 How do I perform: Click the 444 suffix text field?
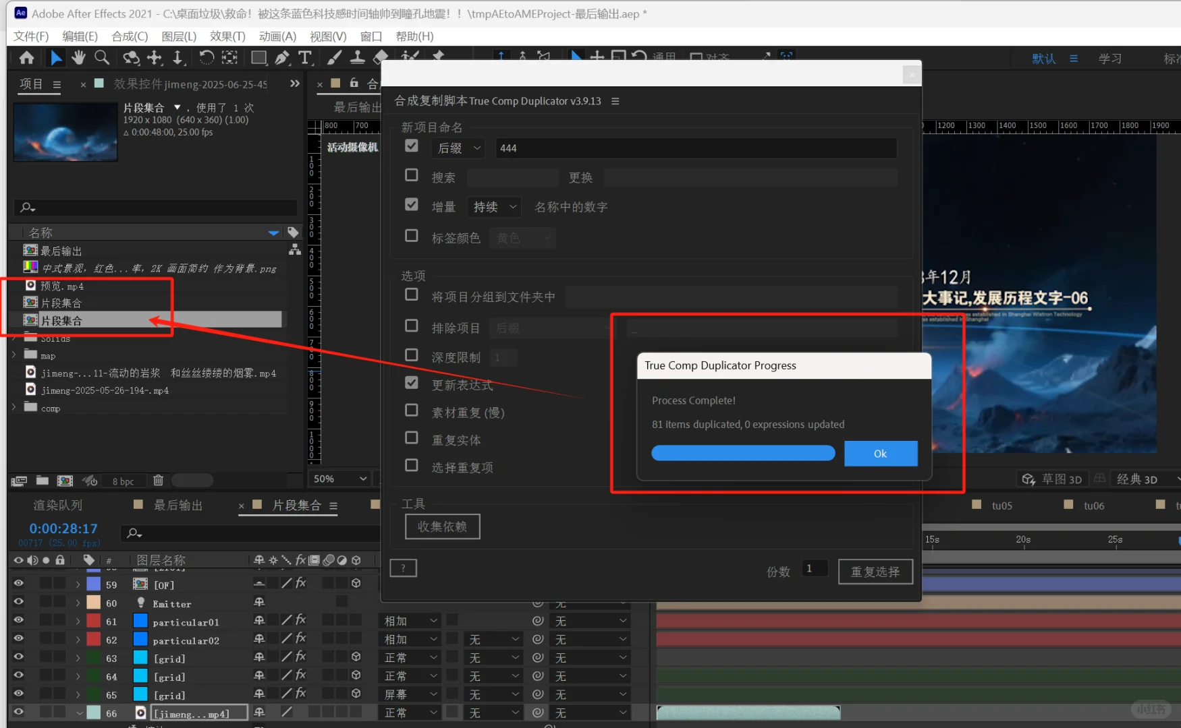click(696, 148)
